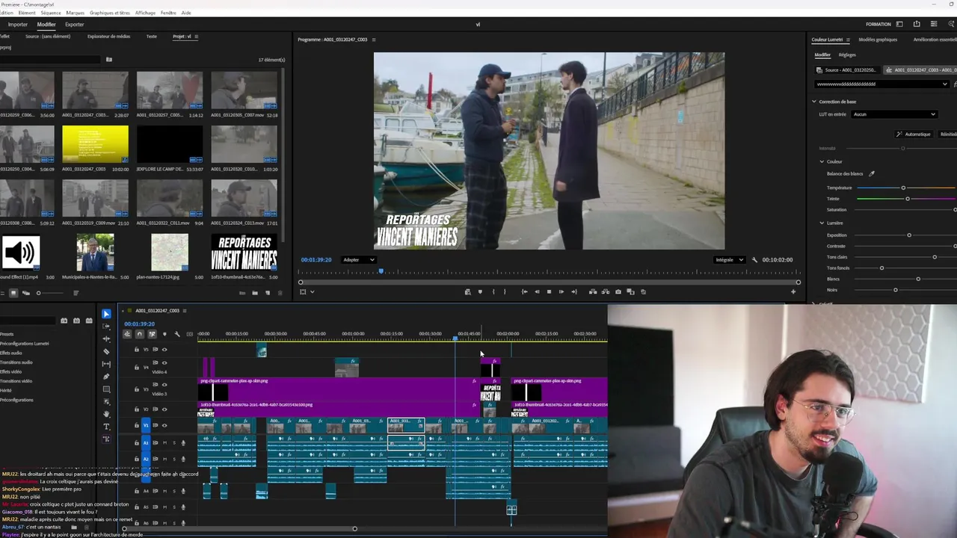
Task: Click the Extract button in Program monitor
Action: [605, 291]
